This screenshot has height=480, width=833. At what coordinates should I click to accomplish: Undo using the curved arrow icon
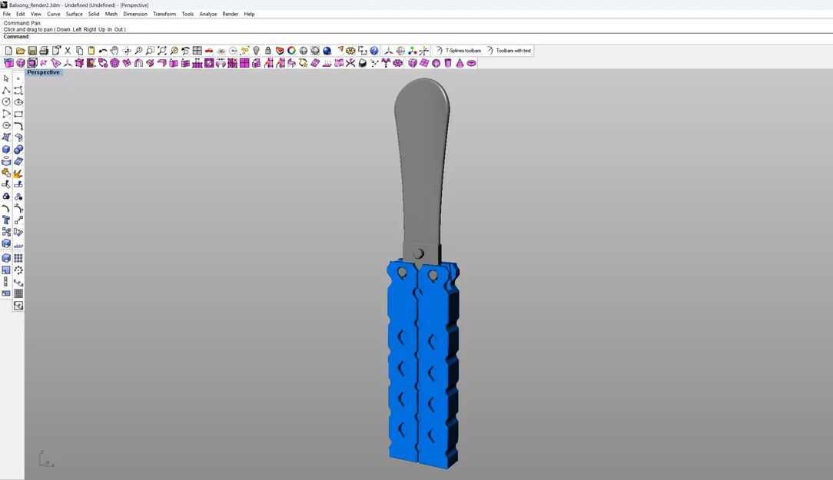tap(102, 51)
